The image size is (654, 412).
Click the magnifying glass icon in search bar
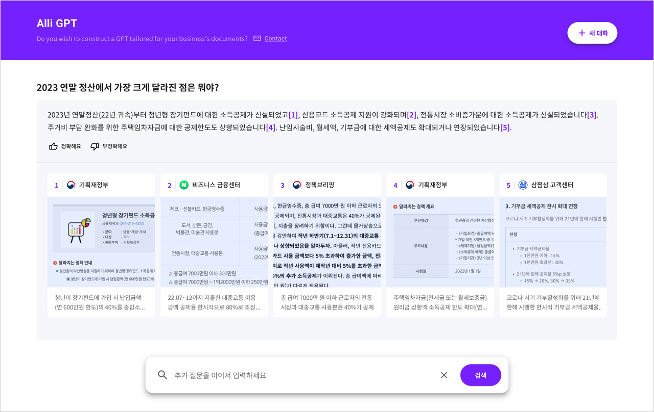click(162, 375)
